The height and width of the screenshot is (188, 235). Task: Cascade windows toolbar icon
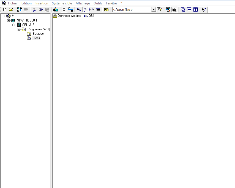pos(183,10)
